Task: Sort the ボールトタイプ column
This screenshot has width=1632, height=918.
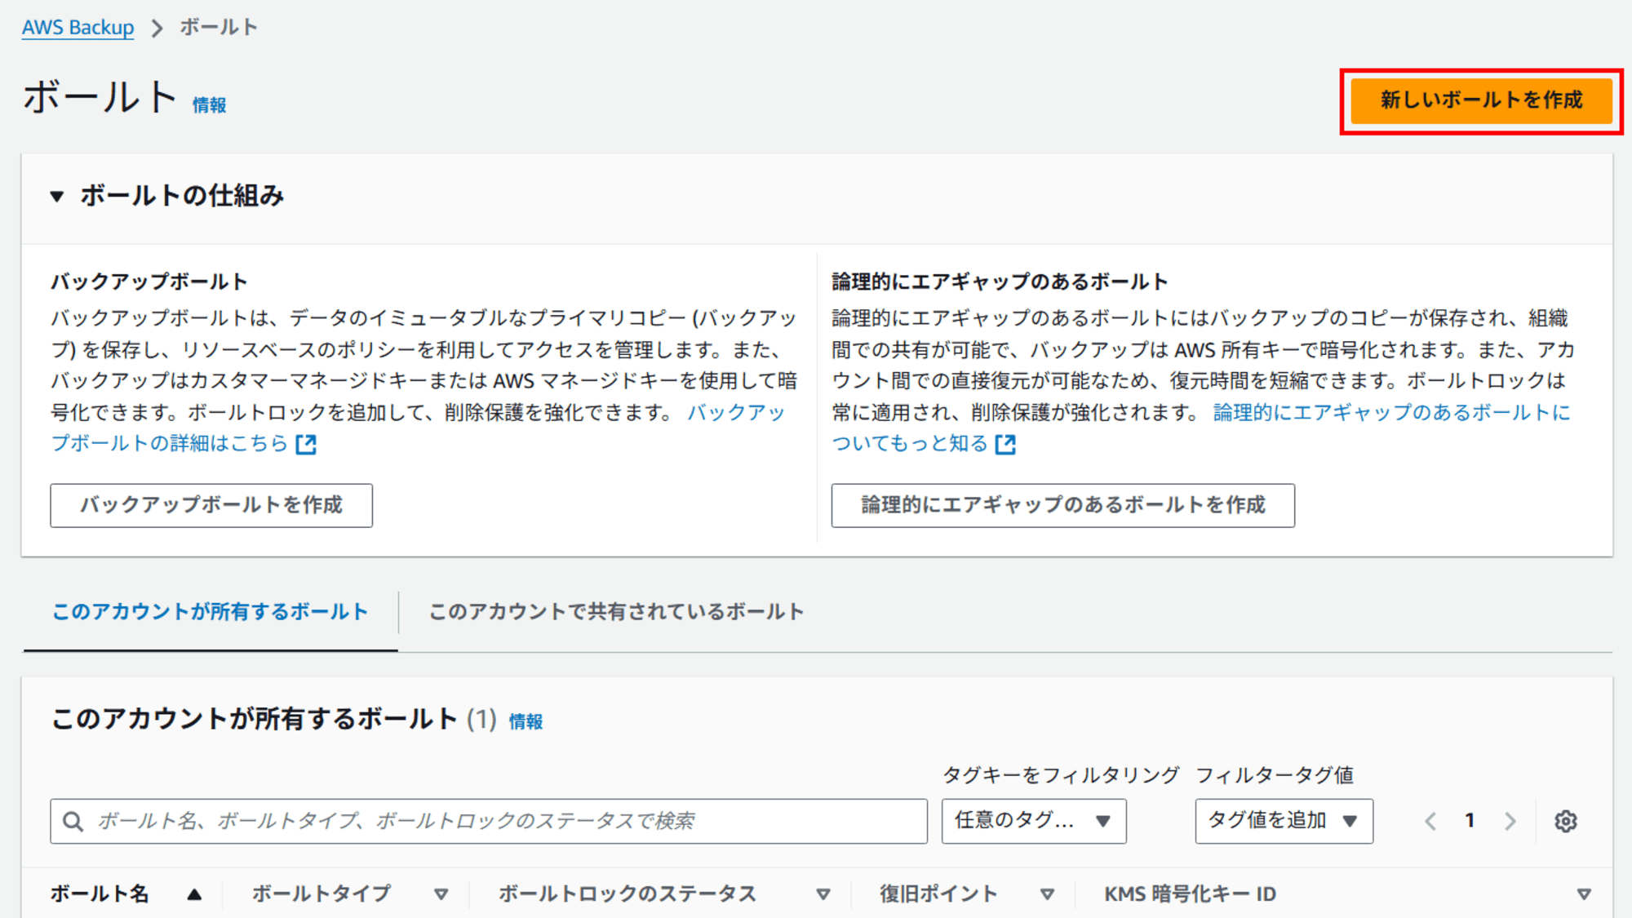Action: click(441, 894)
